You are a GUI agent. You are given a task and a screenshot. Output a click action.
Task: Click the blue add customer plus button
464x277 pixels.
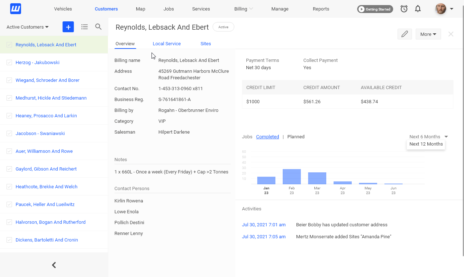pyautogui.click(x=68, y=27)
